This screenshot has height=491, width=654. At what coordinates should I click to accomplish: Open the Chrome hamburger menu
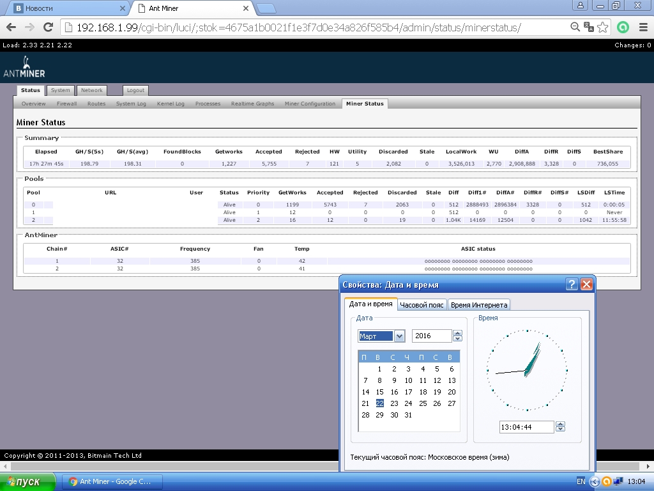643,27
